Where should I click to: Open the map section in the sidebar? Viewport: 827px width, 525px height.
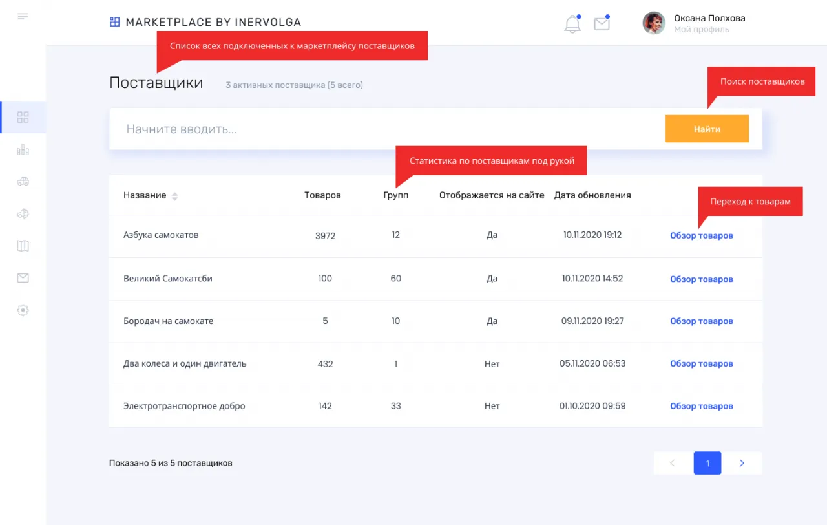pyautogui.click(x=23, y=246)
